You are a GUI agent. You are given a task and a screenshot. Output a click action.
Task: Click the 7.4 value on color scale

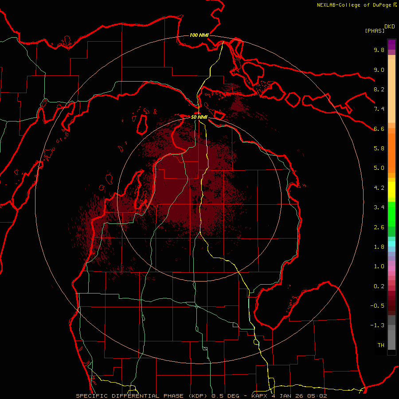click(379, 109)
